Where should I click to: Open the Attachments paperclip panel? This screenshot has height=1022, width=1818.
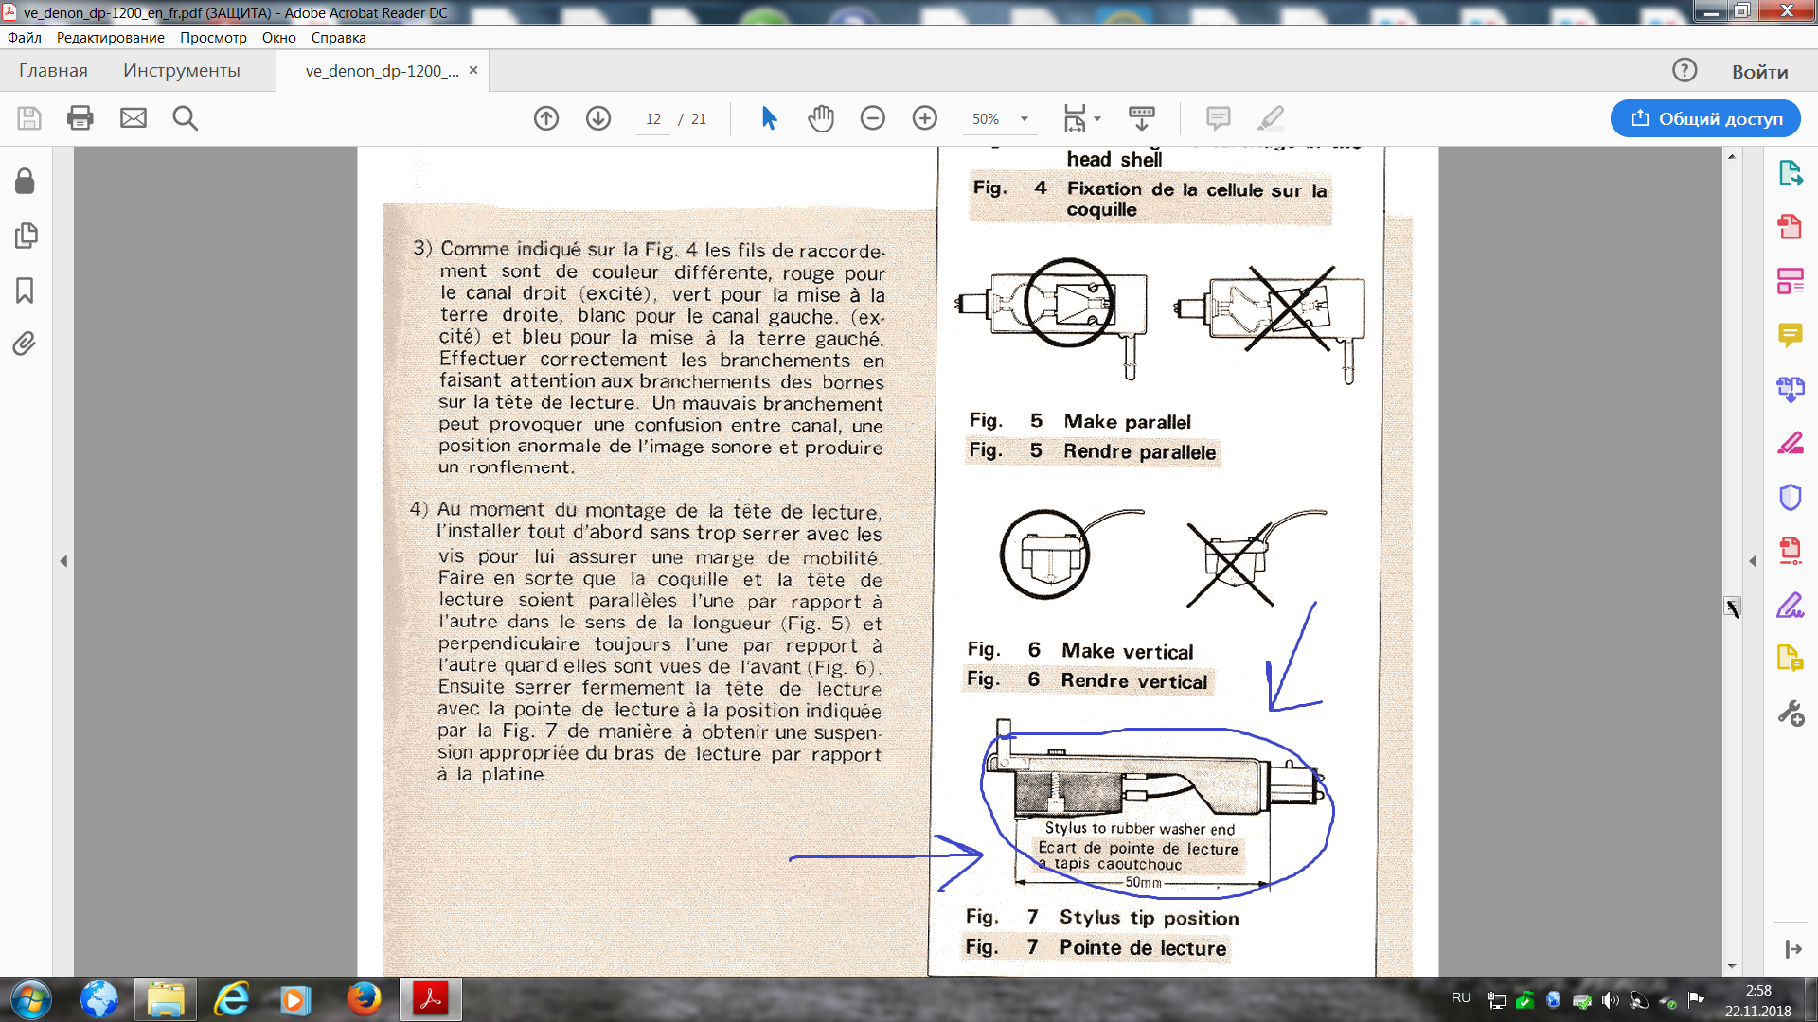point(26,344)
